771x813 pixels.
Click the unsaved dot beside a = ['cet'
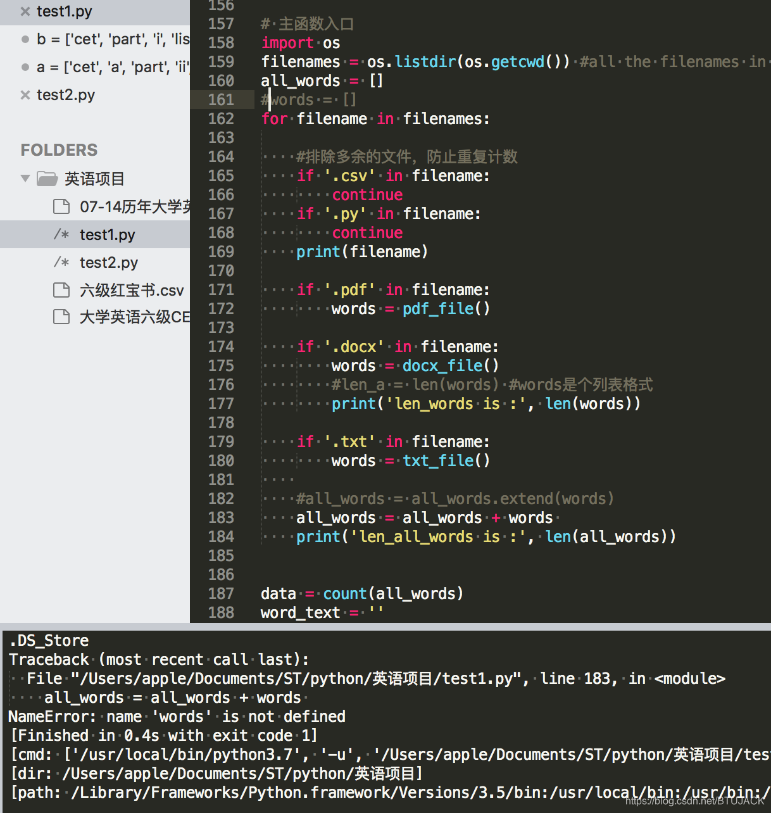tap(25, 67)
